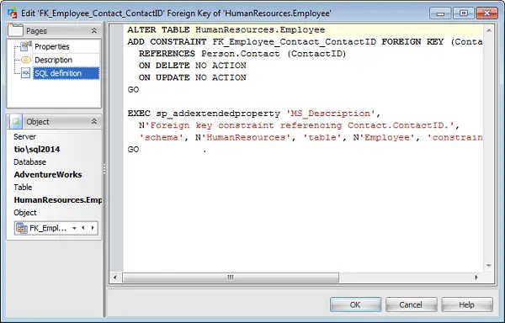Click the 'Foreign key constraint referencing' string line

coord(299,125)
